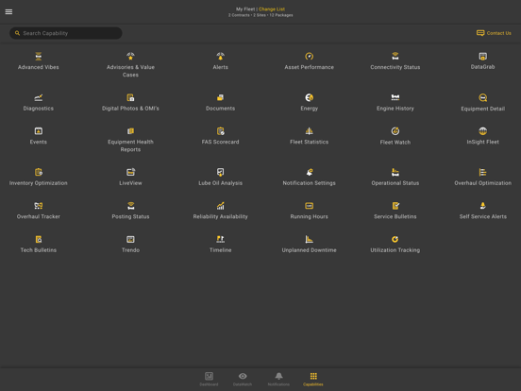Select the Energy icon
521x391 pixels.
(x=309, y=97)
